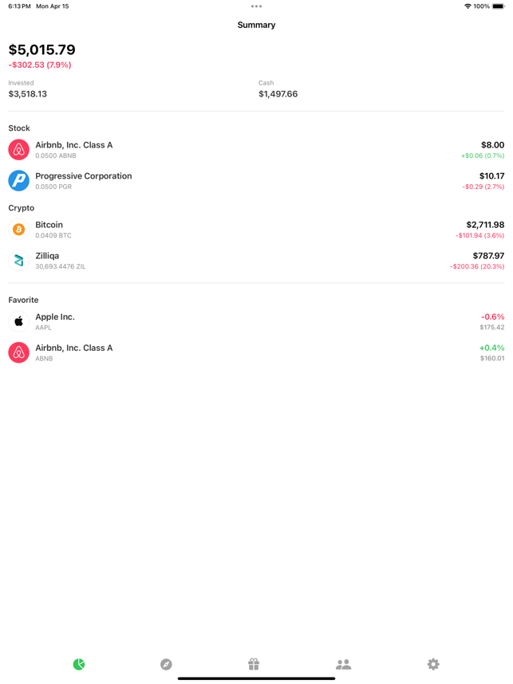The image size is (513, 684).
Task: Open the friends people tab
Action: (x=344, y=664)
